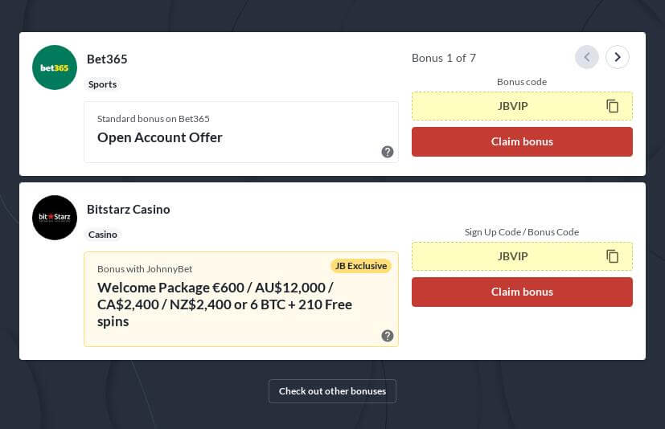Go to the previous Bet365 bonus
The image size is (665, 429).
[587, 57]
